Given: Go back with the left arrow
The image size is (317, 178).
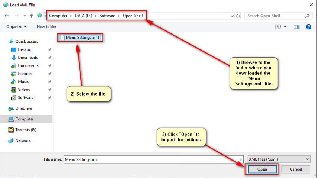Looking at the screenshot, I should (7, 16).
